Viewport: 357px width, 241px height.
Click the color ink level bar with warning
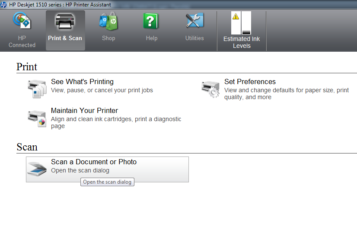click(236, 23)
